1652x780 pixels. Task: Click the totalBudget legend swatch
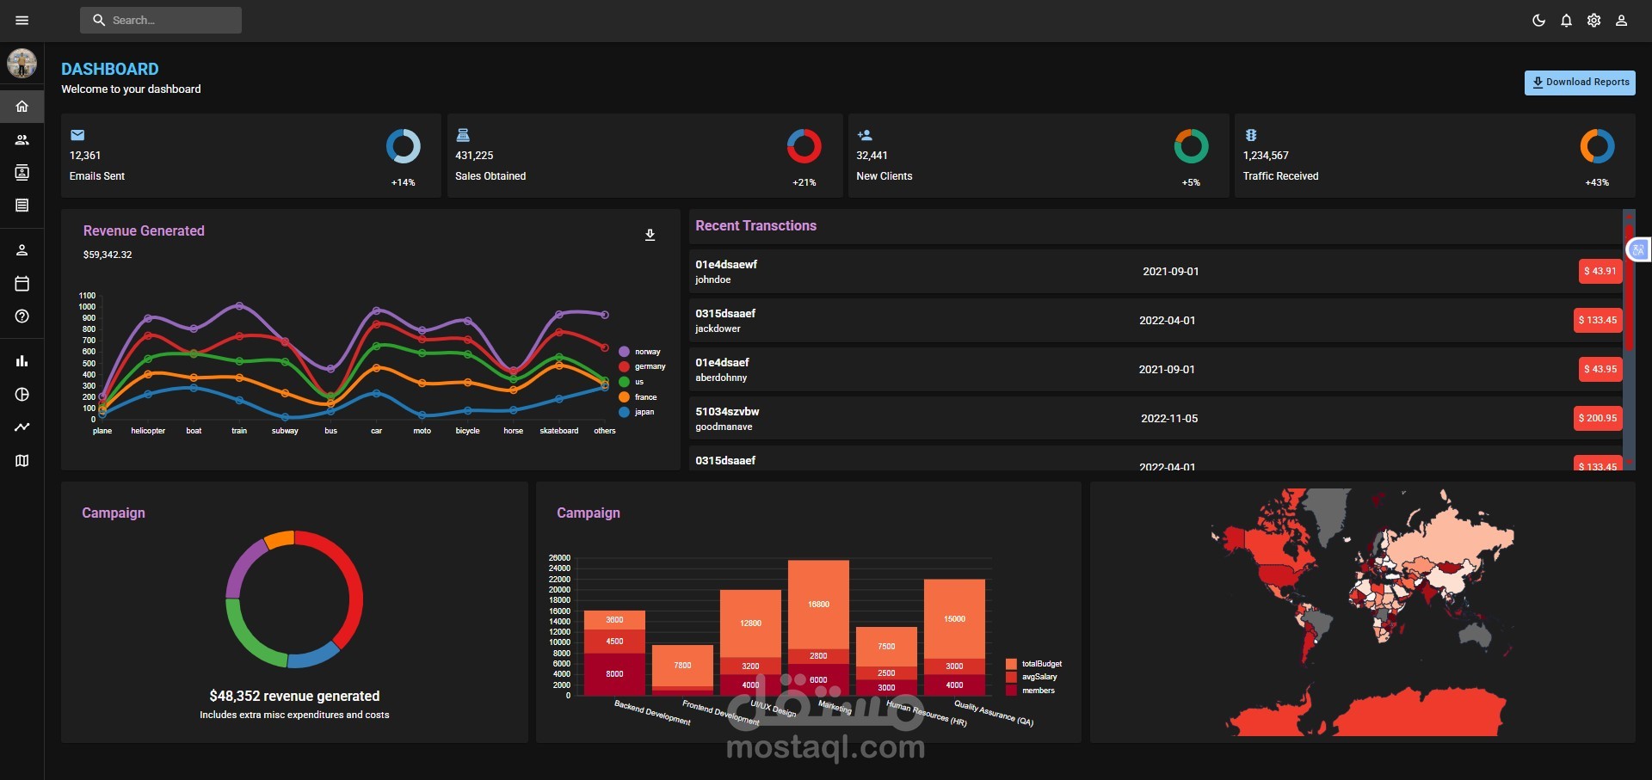1011,664
